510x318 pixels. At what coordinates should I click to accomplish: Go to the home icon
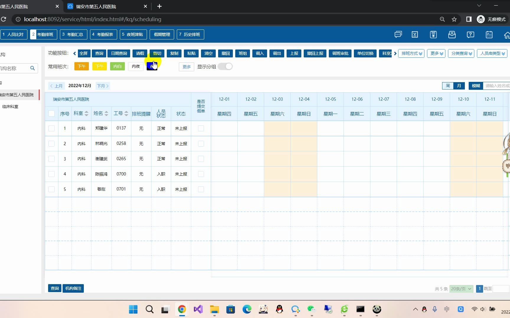point(507,35)
